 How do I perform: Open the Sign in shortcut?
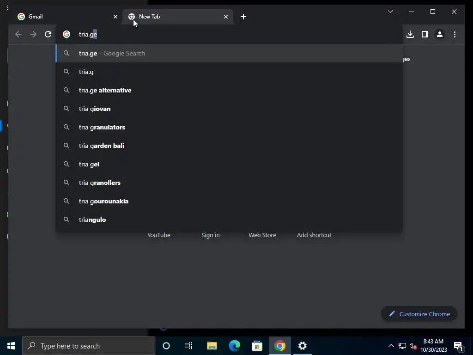[x=211, y=235]
